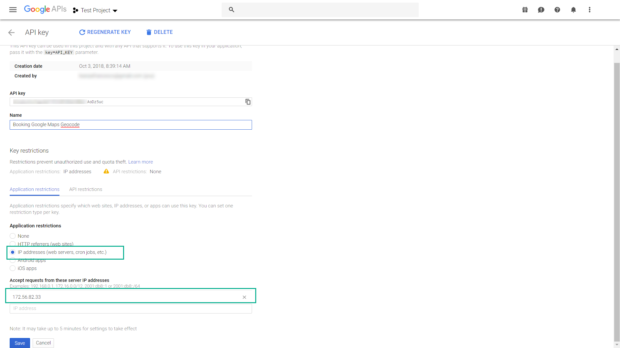Image resolution: width=620 pixels, height=348 pixels.
Task: Click the API restrictions warning triangle icon
Action: [106, 171]
